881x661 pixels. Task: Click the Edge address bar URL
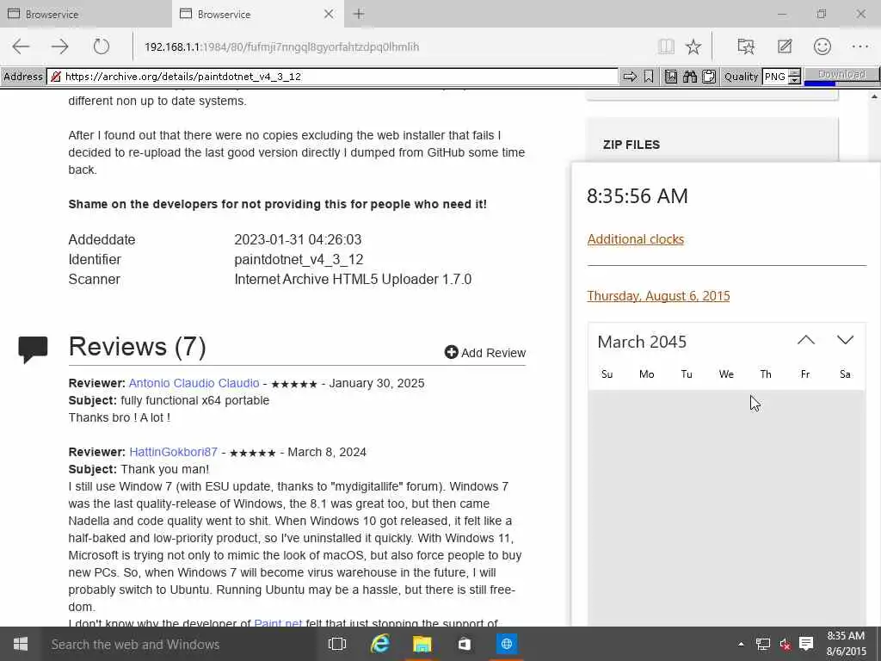[x=281, y=47]
